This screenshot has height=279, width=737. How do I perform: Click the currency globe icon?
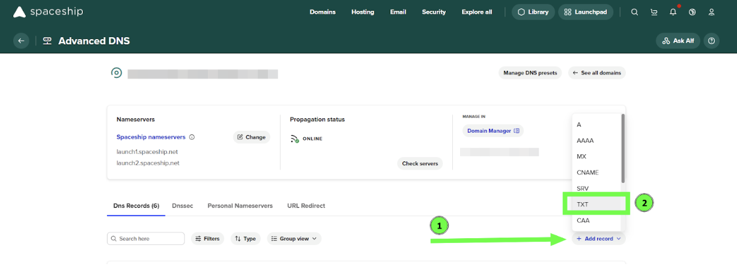[x=693, y=12]
